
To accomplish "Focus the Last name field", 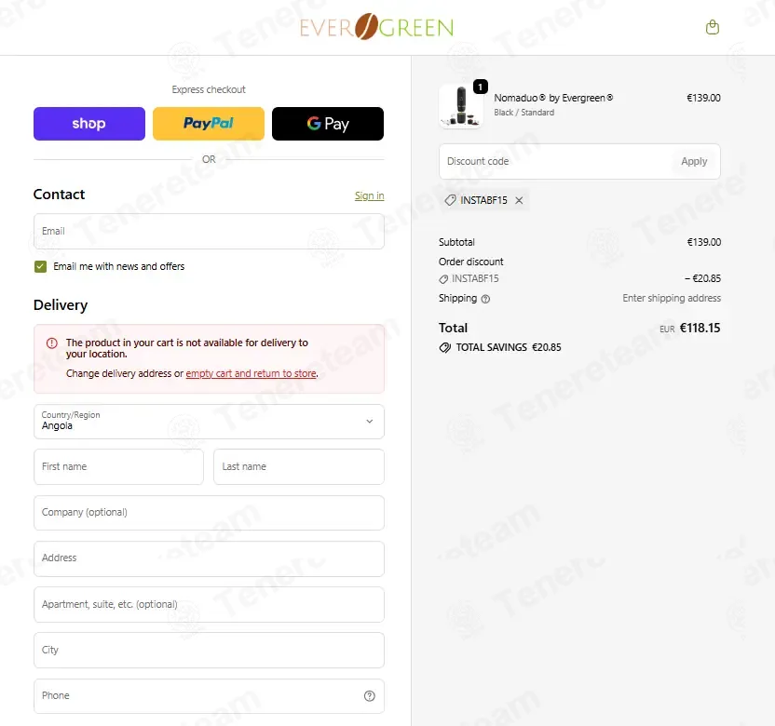I will click(298, 466).
